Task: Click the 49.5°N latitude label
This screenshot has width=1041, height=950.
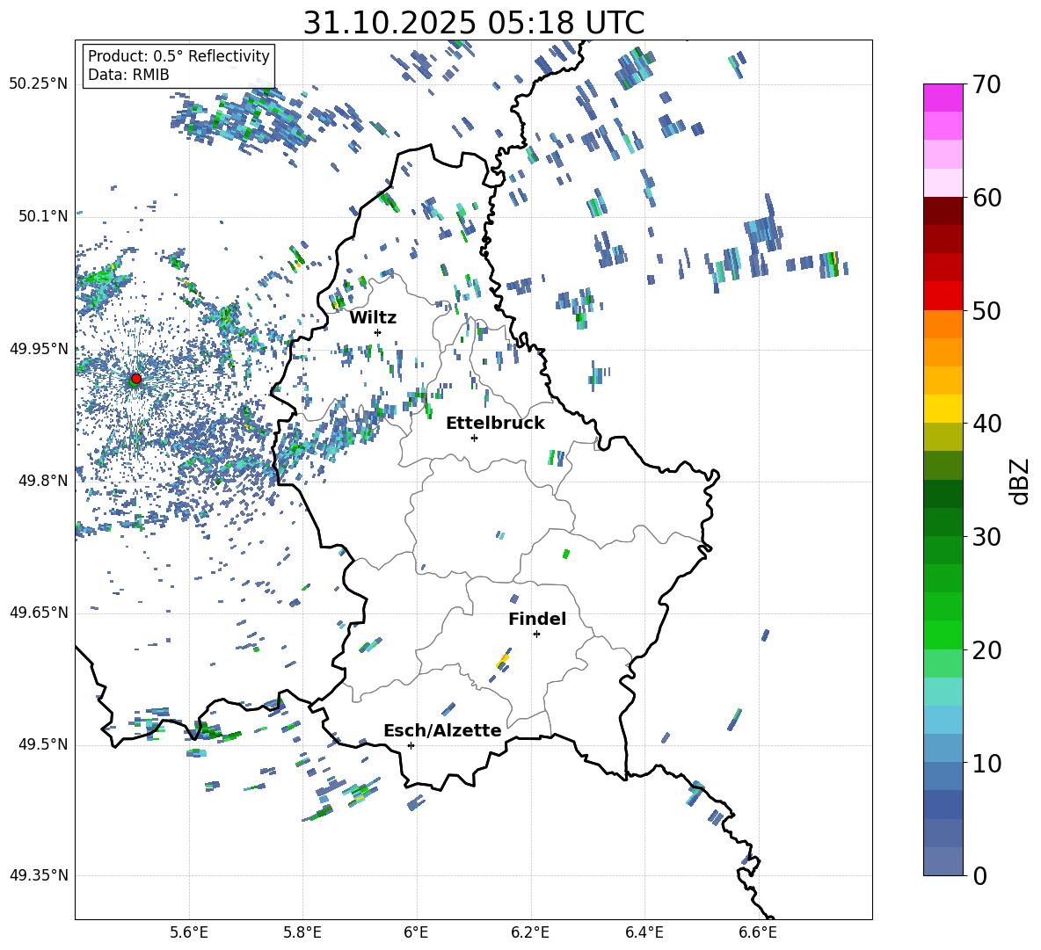Action: click(x=42, y=744)
